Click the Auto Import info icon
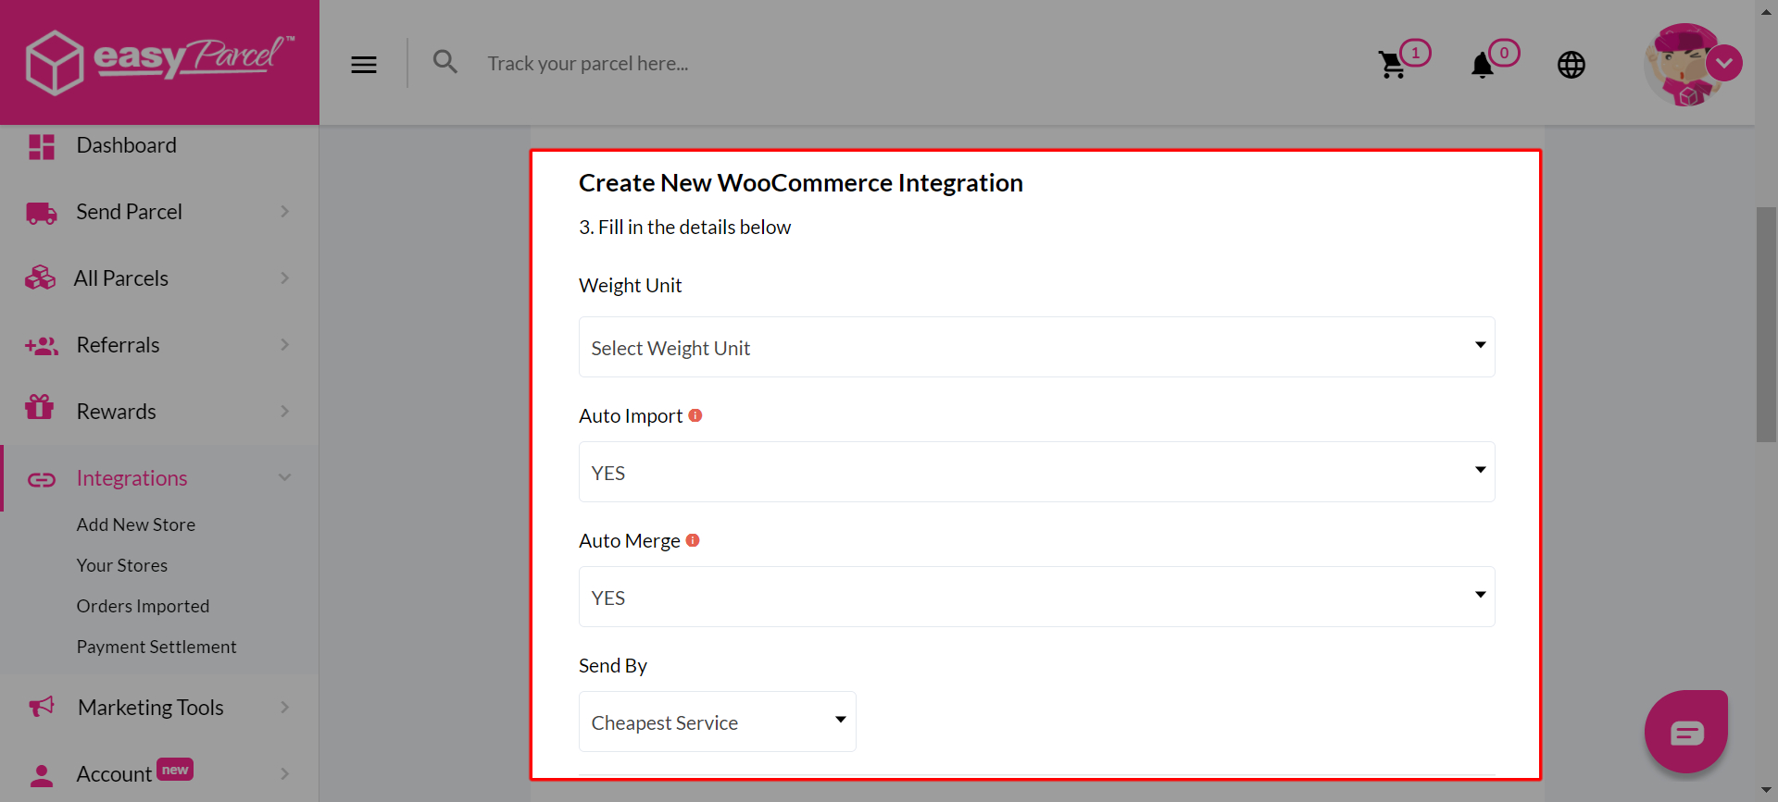This screenshot has width=1778, height=802. tap(695, 415)
